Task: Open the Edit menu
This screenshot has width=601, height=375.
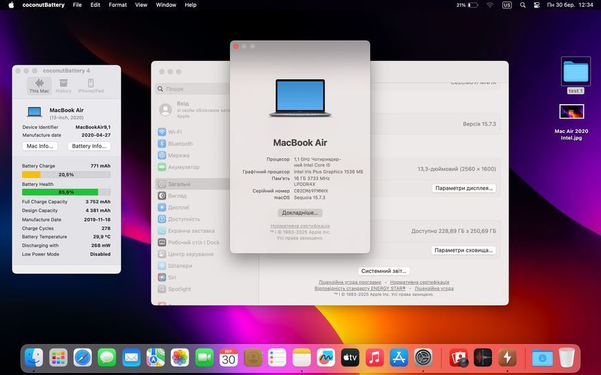Action: 95,5
